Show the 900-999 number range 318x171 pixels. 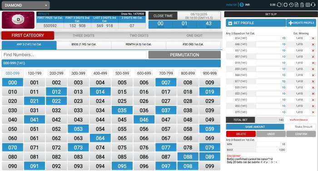point(210,73)
